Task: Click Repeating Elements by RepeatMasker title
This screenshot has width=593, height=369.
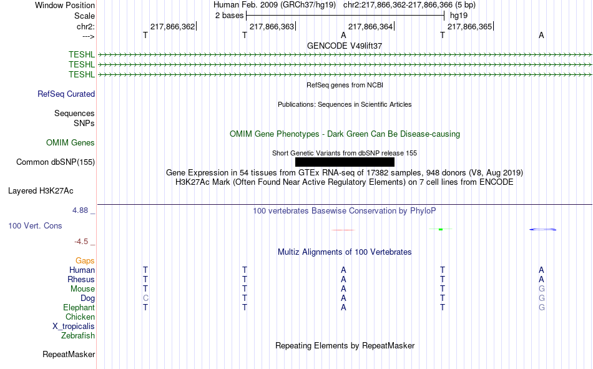Action: (345, 345)
